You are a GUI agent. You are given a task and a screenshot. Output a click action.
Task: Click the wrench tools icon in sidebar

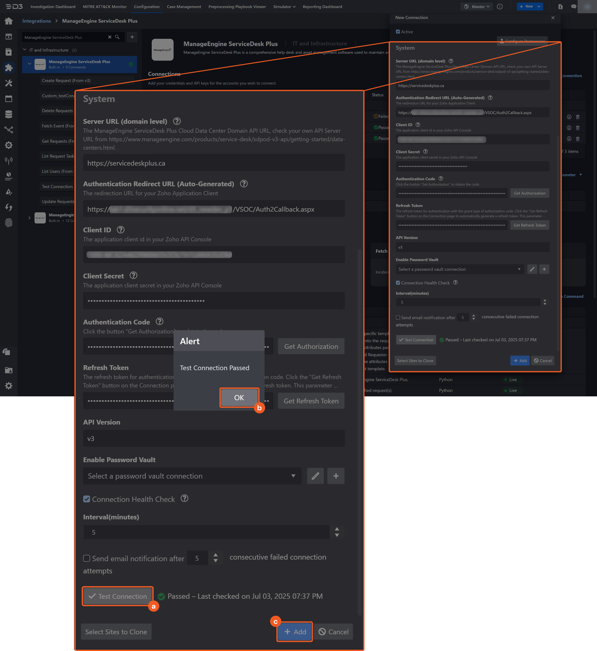click(9, 83)
